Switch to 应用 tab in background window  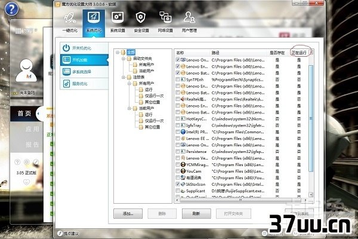click(x=32, y=129)
